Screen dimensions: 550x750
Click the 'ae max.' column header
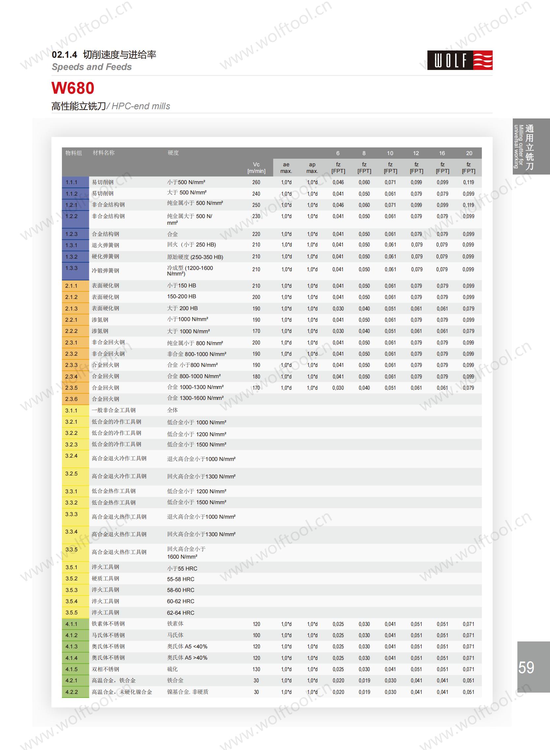coord(286,168)
